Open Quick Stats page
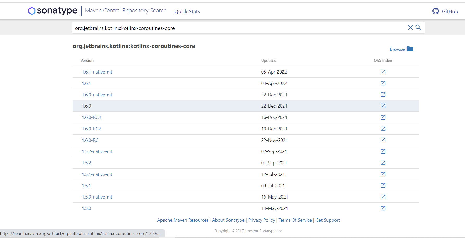Screen dimensions: 465x238 pos(187,11)
